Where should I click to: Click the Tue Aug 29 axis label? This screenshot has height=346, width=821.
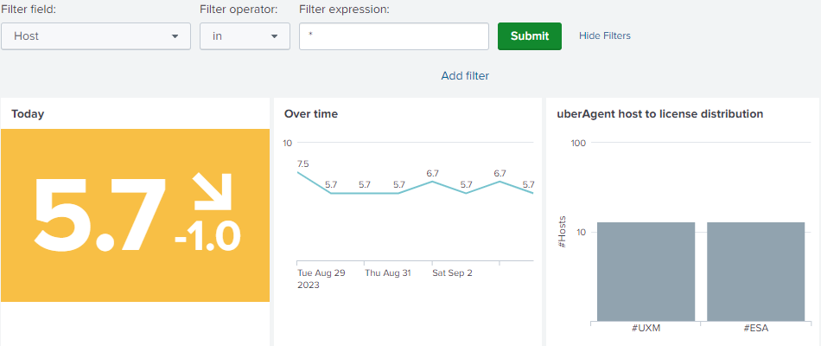point(321,273)
